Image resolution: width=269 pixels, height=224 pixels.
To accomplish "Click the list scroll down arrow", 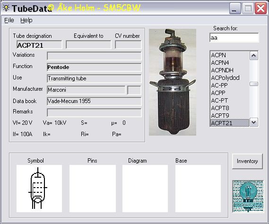I will tap(254, 122).
